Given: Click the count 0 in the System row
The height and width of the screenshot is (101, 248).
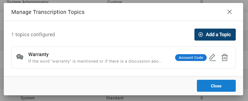Looking at the screenshot, I should [x=201, y=98].
